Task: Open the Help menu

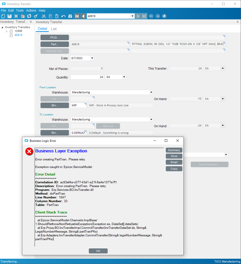Action: (x=42, y=11)
